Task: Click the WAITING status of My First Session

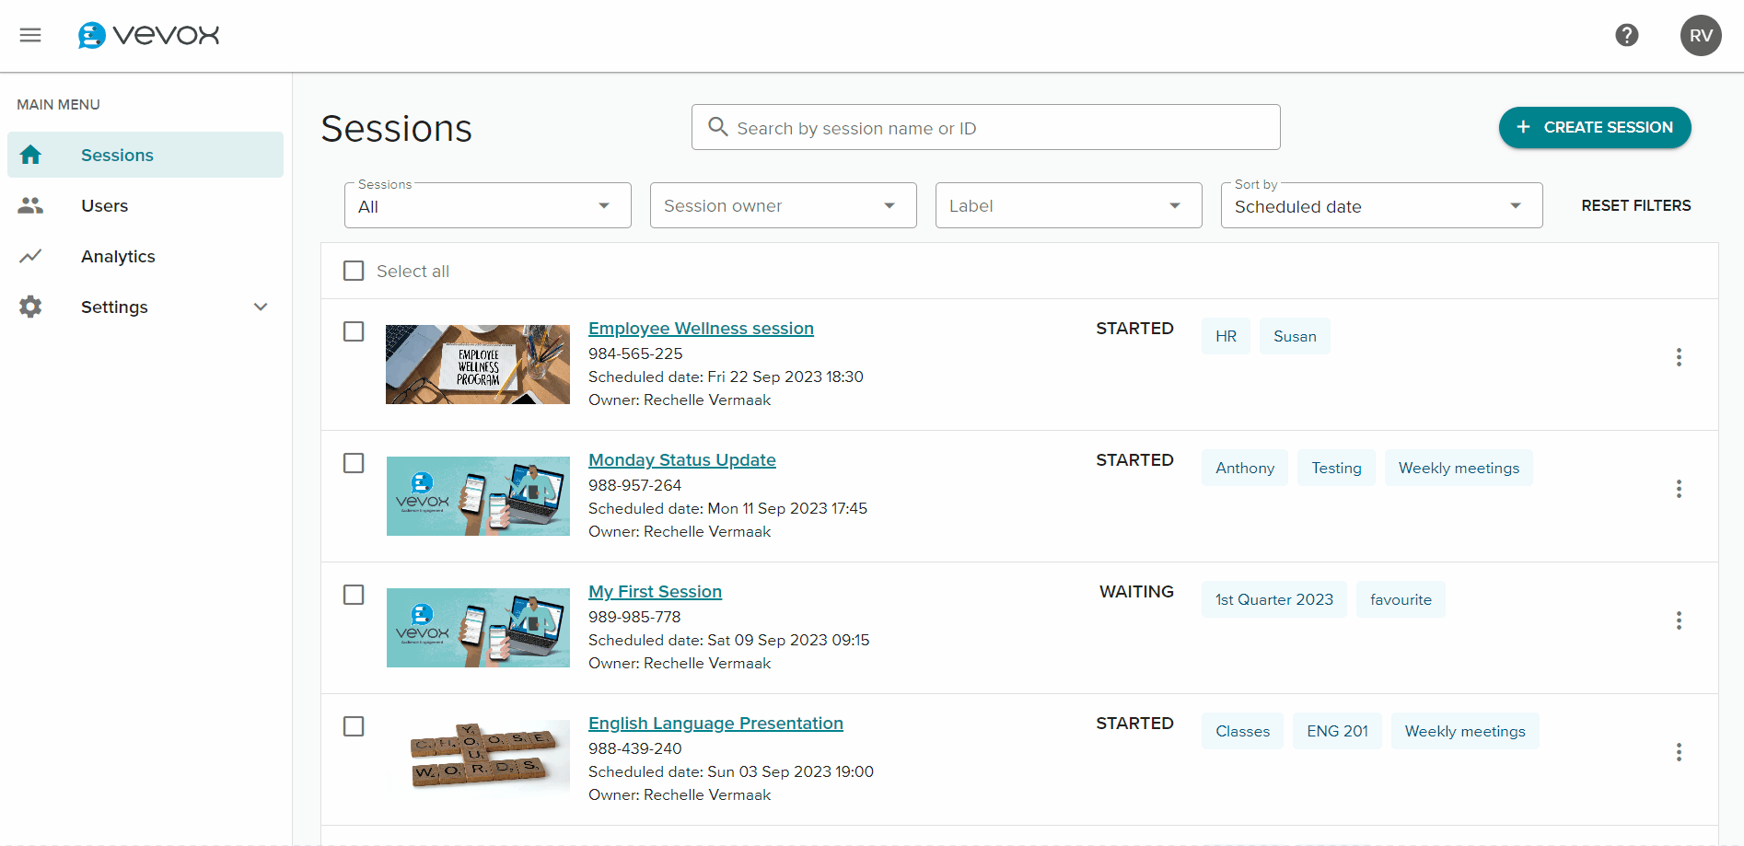Action: [x=1136, y=592]
